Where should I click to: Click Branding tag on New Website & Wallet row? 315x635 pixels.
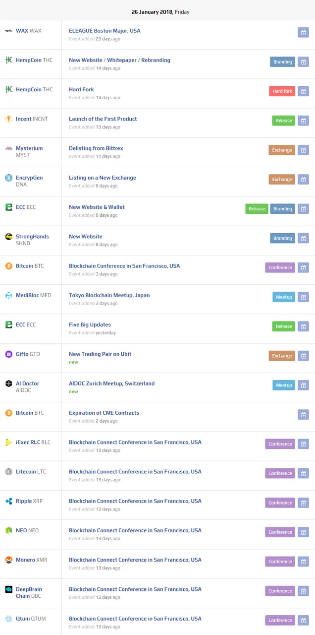click(x=282, y=209)
